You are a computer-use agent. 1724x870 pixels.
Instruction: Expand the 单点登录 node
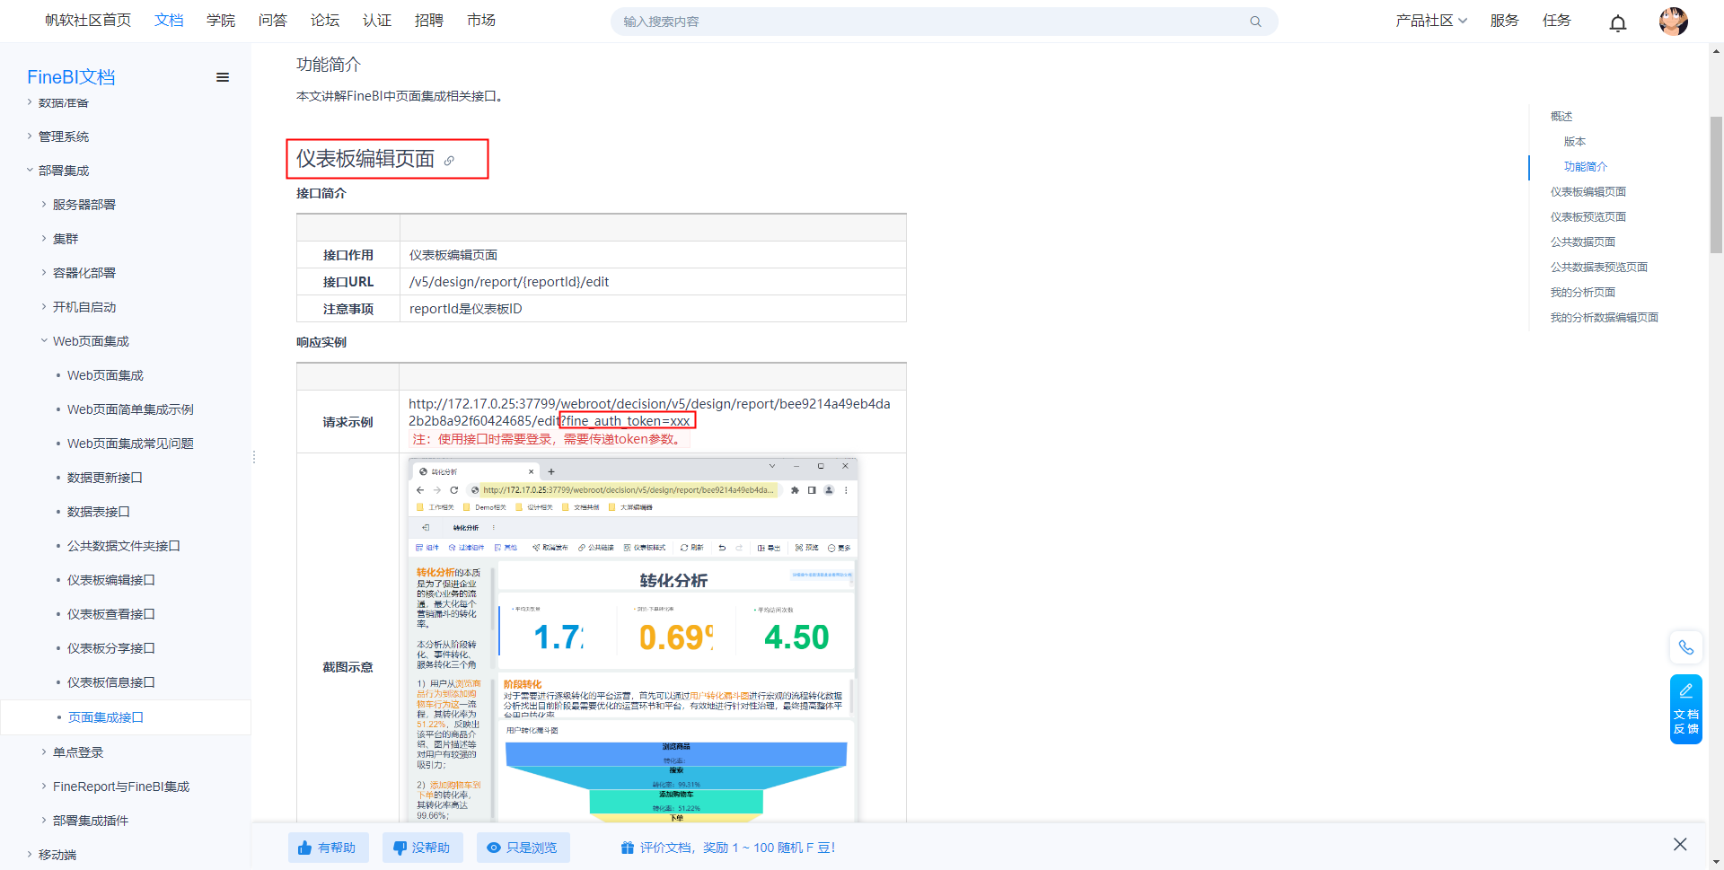[44, 752]
